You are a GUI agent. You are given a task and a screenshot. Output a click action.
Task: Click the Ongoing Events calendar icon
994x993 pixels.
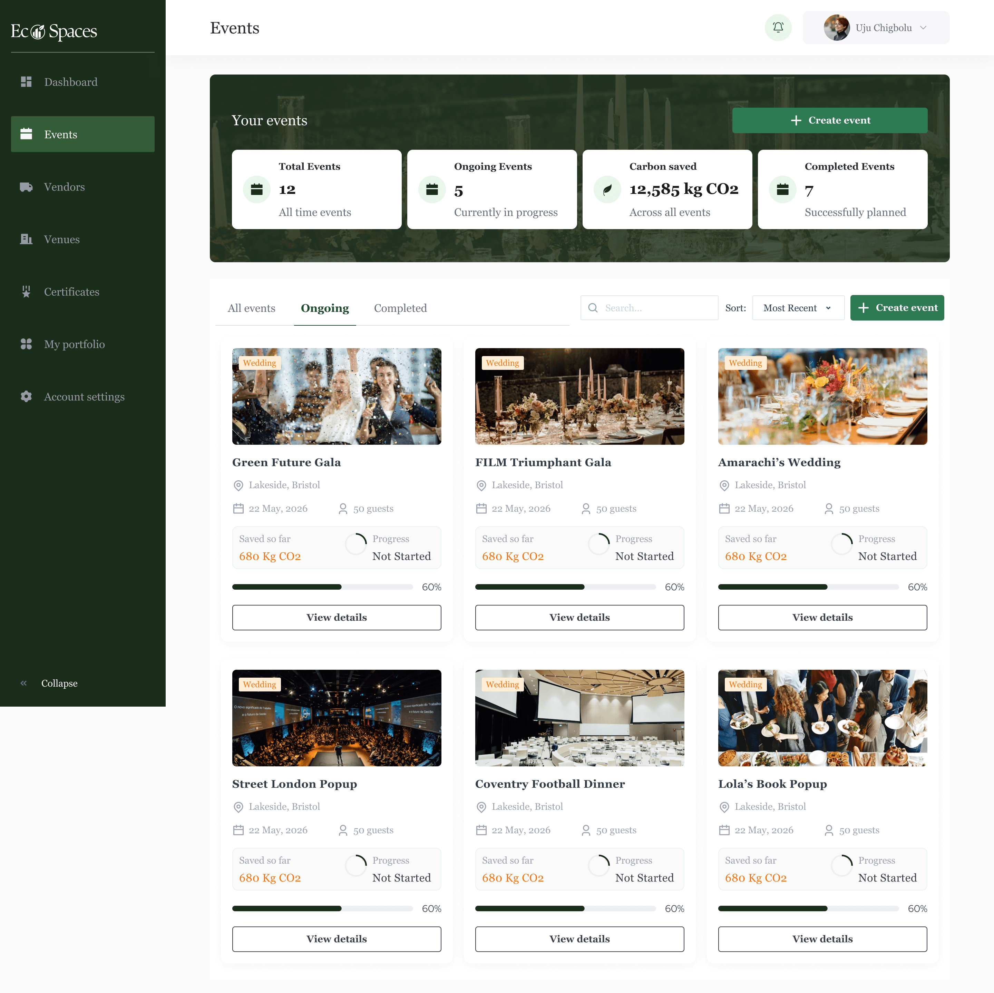coord(432,189)
